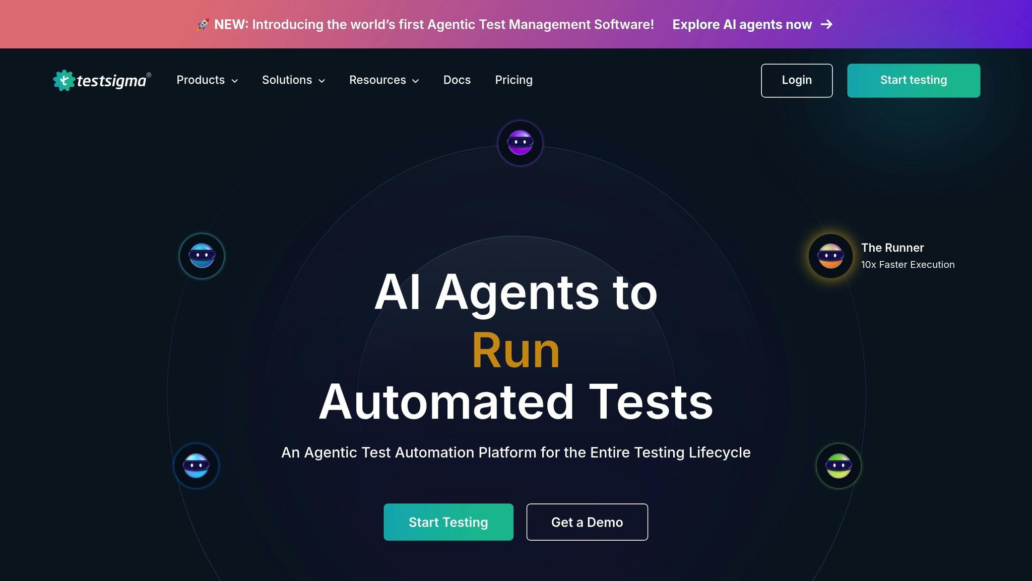Click the blue agent orb on the upper left

(x=202, y=256)
